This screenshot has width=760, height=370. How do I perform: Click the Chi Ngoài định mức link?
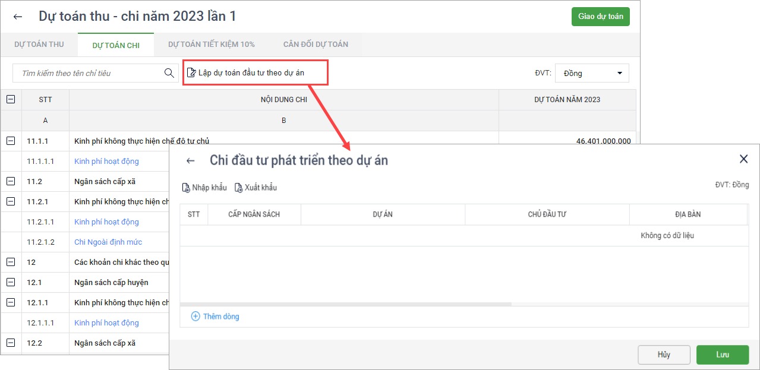(x=108, y=242)
